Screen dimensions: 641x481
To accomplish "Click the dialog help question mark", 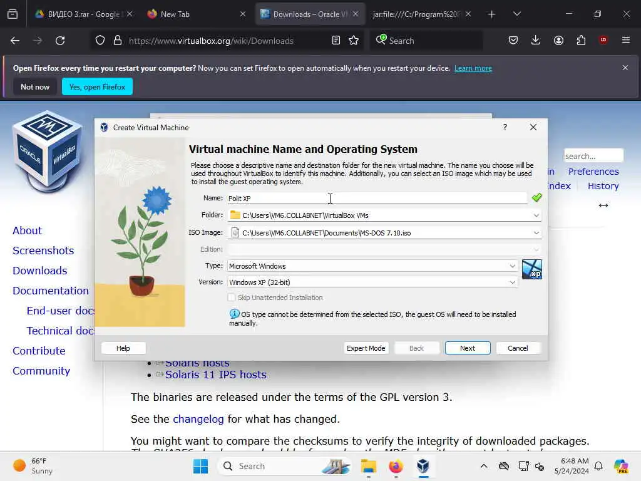I will pyautogui.click(x=505, y=127).
